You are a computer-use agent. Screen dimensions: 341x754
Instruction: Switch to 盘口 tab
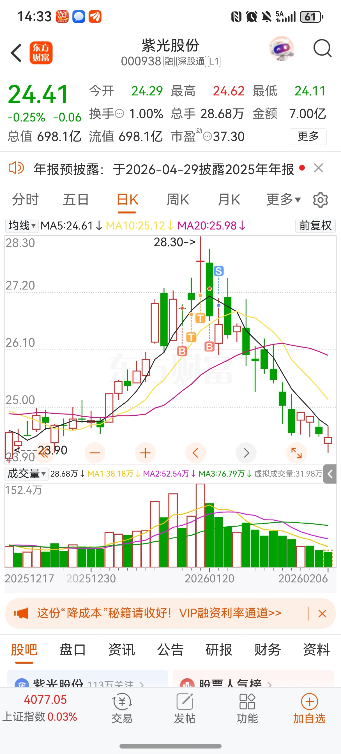[x=73, y=650]
